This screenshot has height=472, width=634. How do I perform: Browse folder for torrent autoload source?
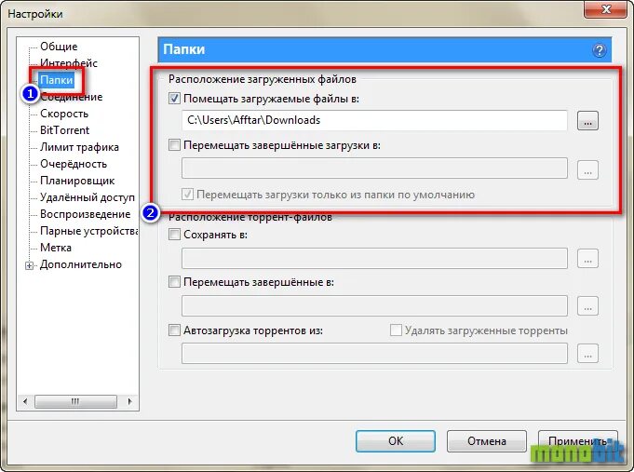click(x=587, y=353)
